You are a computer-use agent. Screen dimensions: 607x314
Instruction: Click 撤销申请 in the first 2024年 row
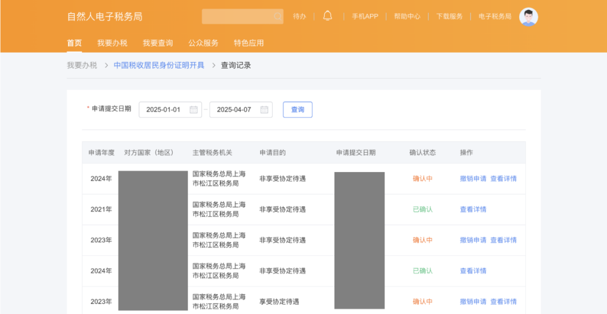tap(473, 179)
